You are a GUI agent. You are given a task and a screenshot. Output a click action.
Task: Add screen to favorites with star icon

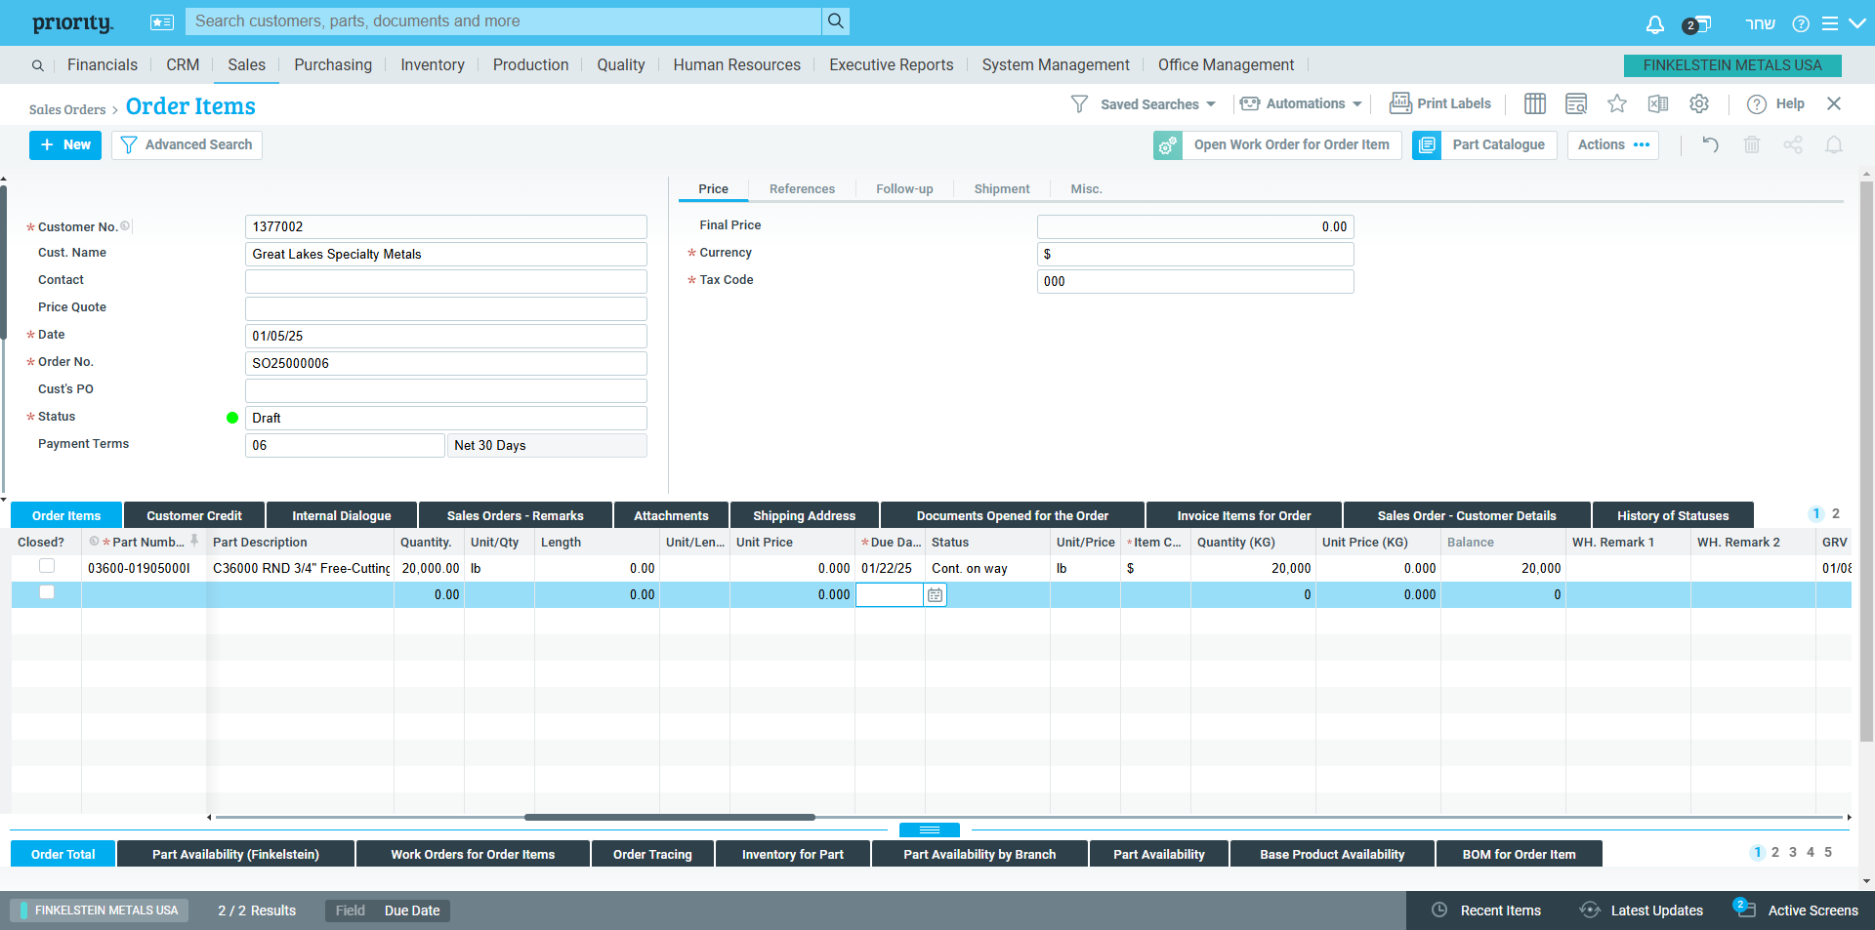pyautogui.click(x=1617, y=103)
